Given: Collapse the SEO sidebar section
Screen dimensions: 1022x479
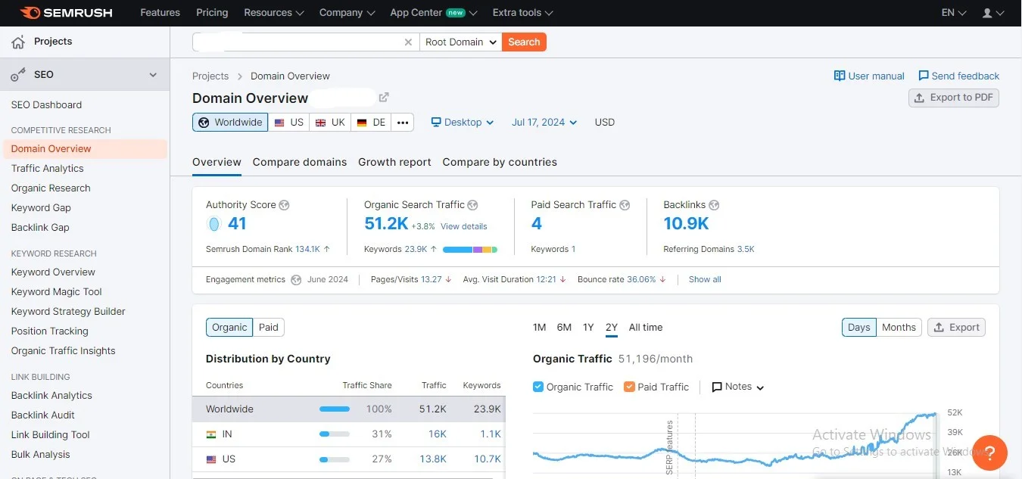Looking at the screenshot, I should tap(153, 75).
